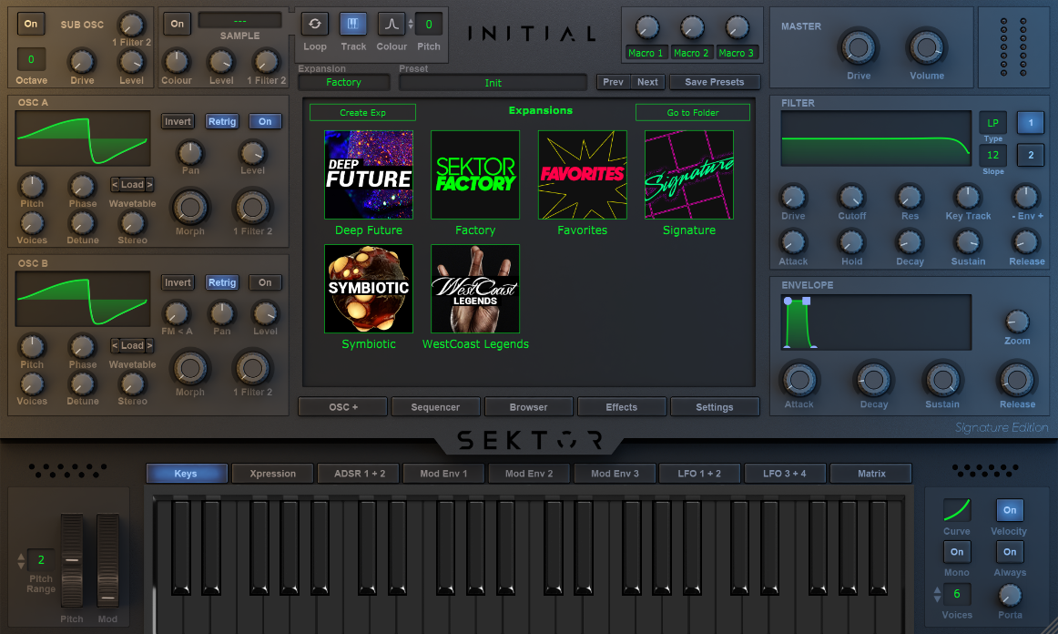The height and width of the screenshot is (634, 1058).
Task: Toggle the Sample On switch
Action: [x=177, y=24]
